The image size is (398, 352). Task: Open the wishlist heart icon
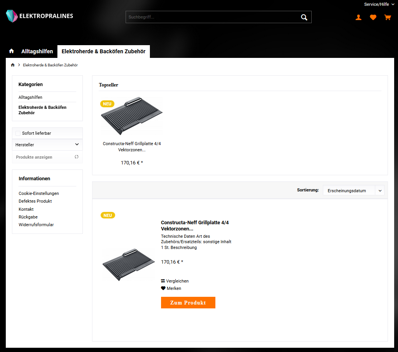tap(373, 17)
